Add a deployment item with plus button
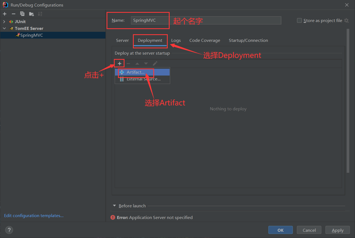This screenshot has width=355, height=238. (119, 63)
